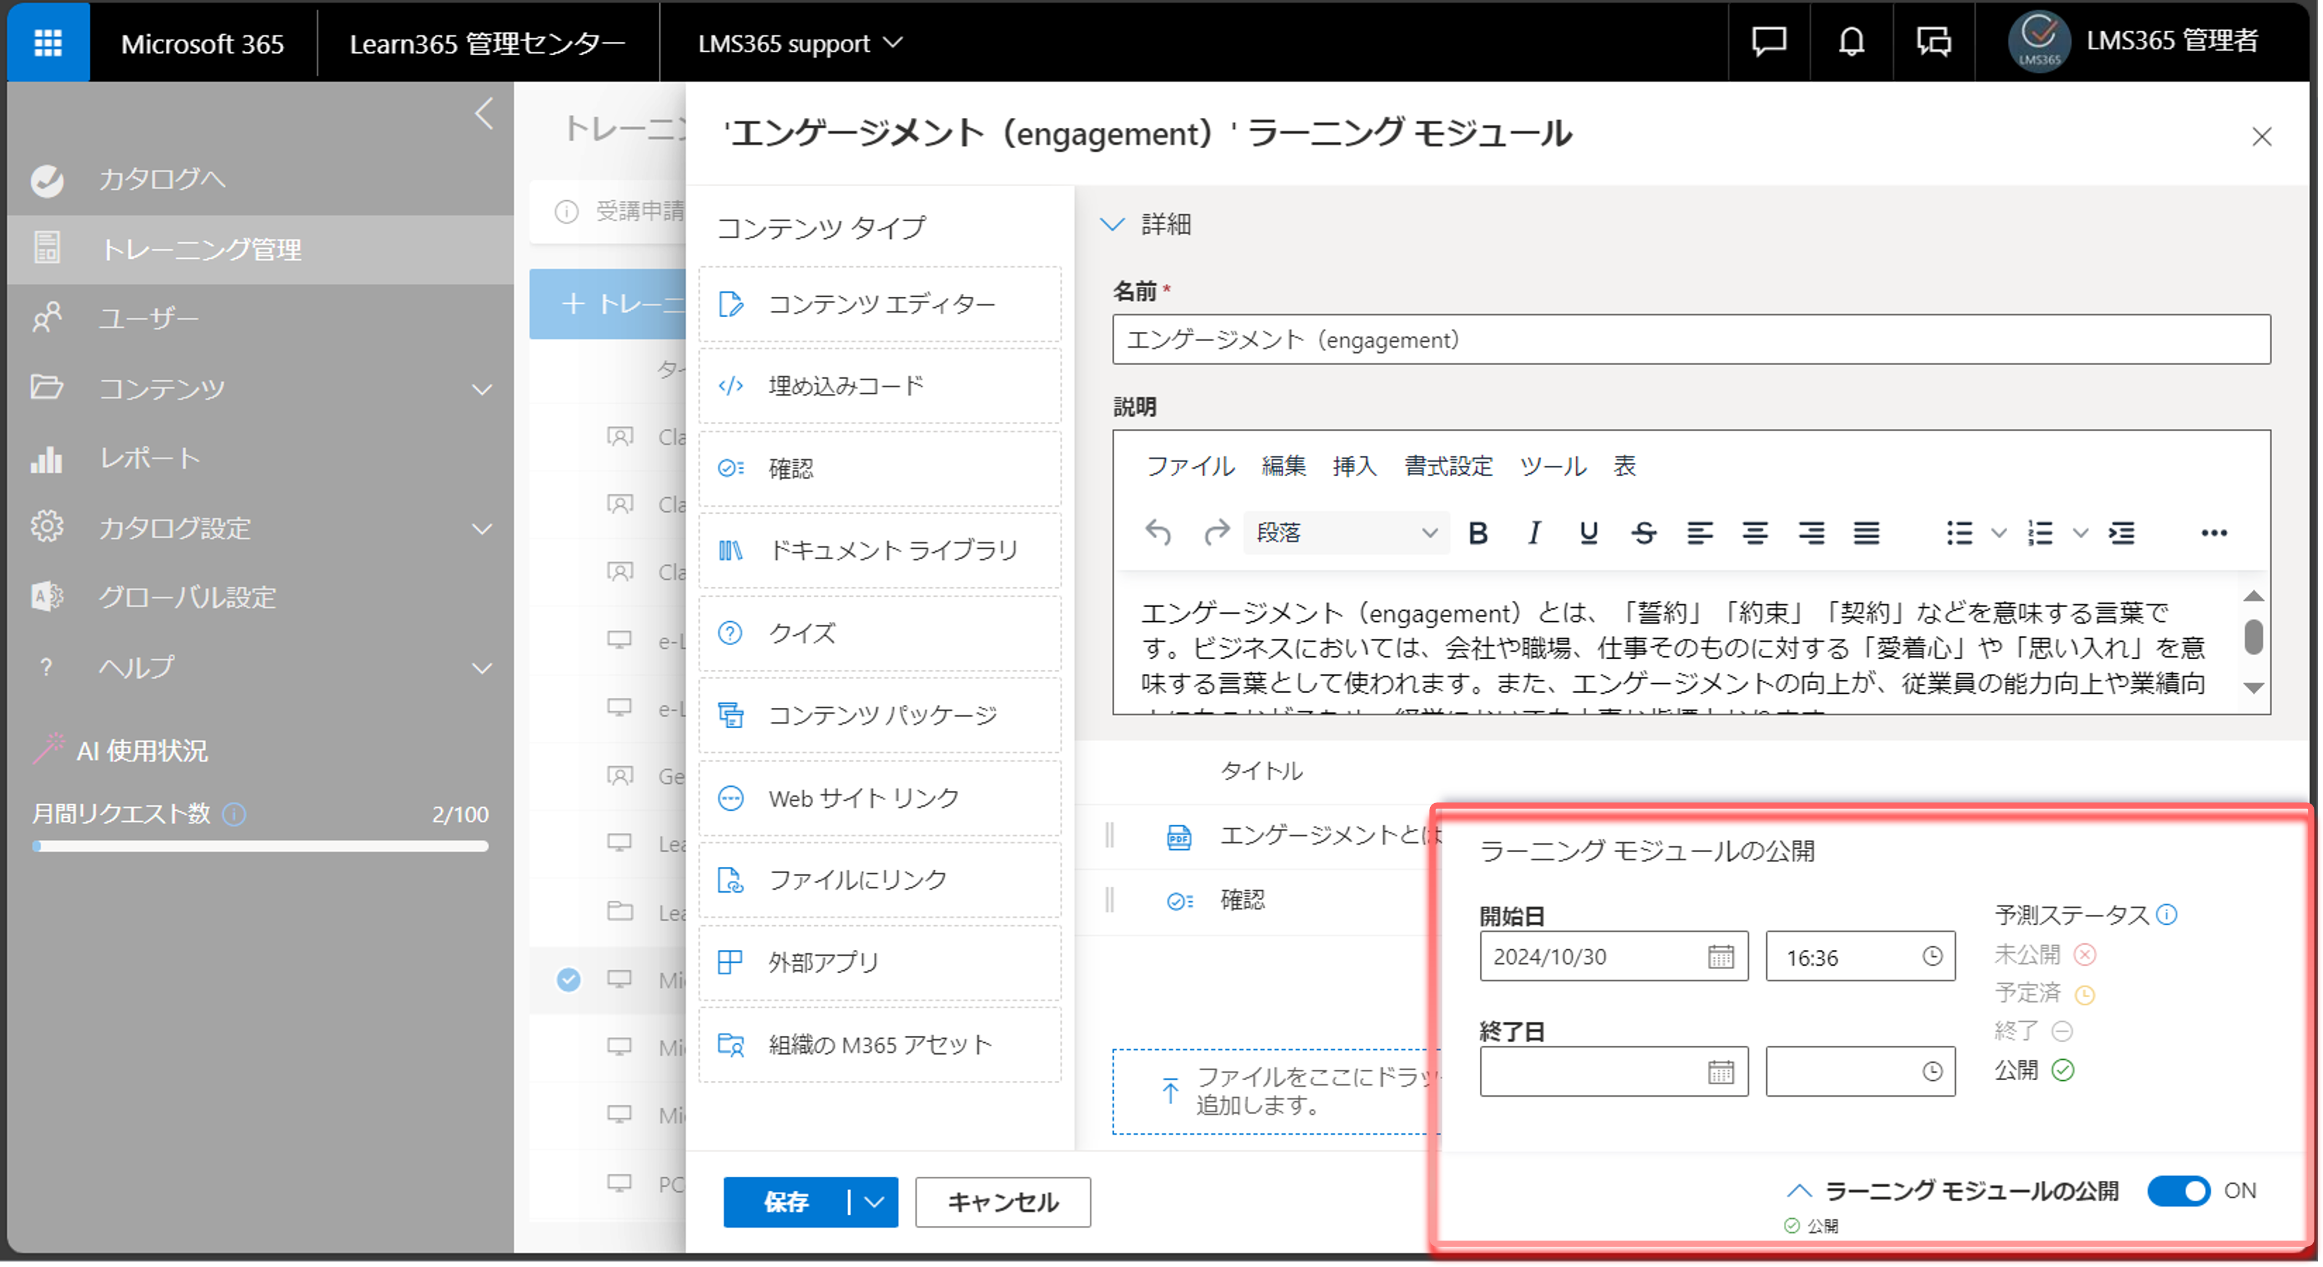
Task: Go to カタログへ in sidebar
Action: [x=261, y=179]
